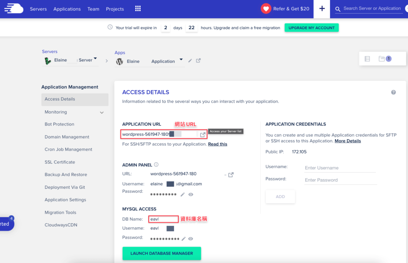Open the Admin Panel URL external link icon

point(231,175)
